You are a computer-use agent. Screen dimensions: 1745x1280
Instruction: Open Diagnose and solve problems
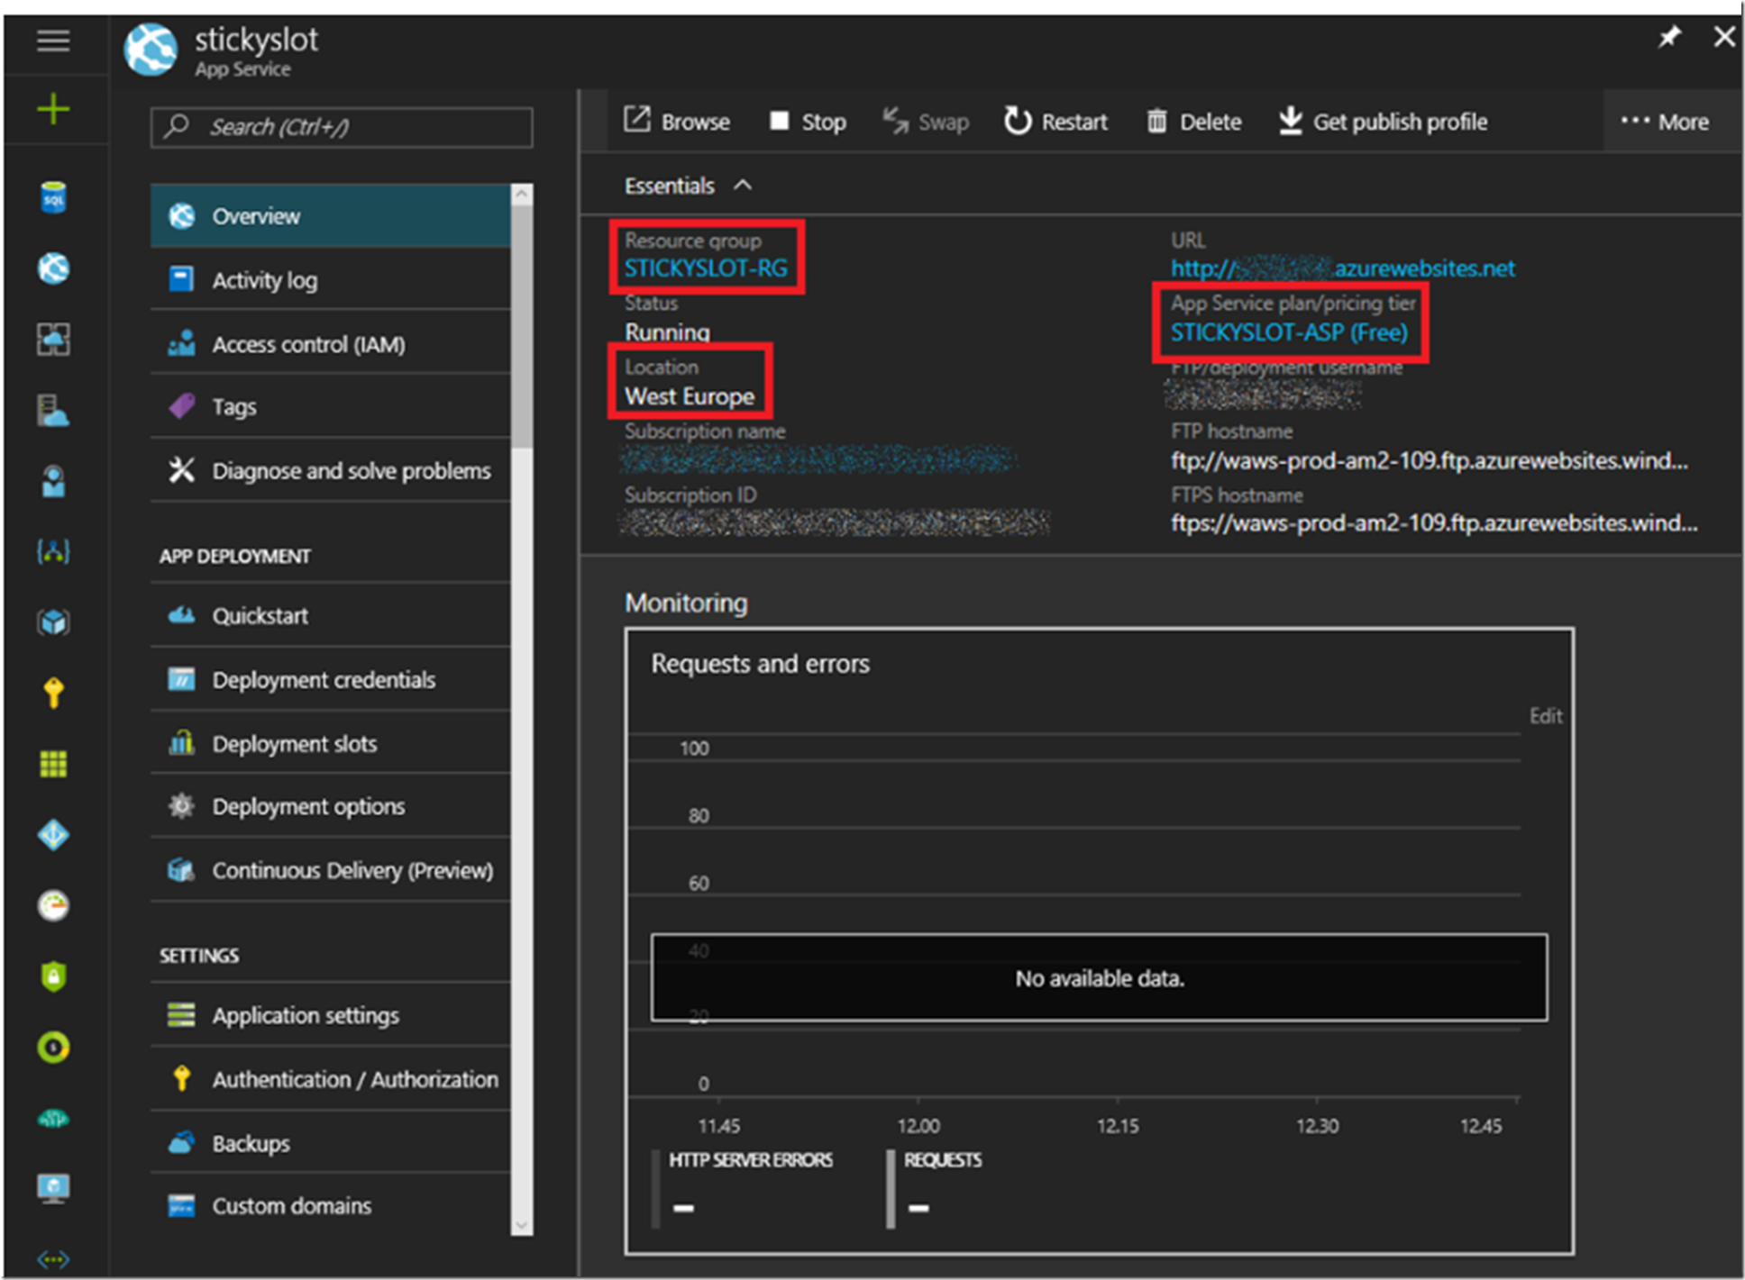pyautogui.click(x=330, y=471)
